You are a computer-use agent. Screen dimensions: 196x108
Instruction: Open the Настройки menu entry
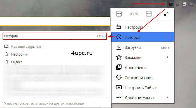pos(143,27)
